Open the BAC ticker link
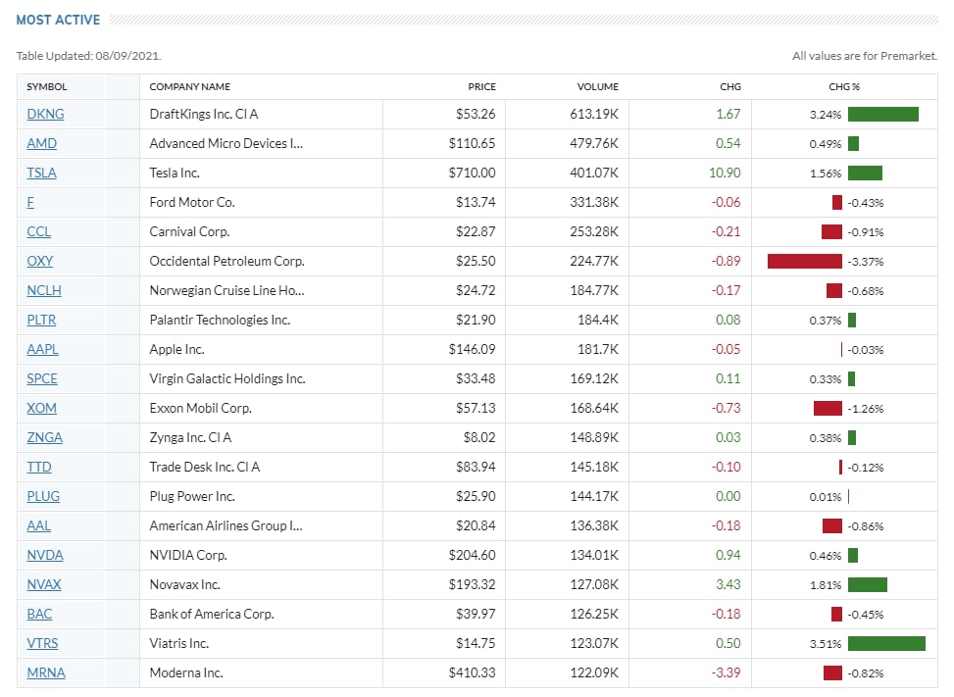 coord(39,615)
